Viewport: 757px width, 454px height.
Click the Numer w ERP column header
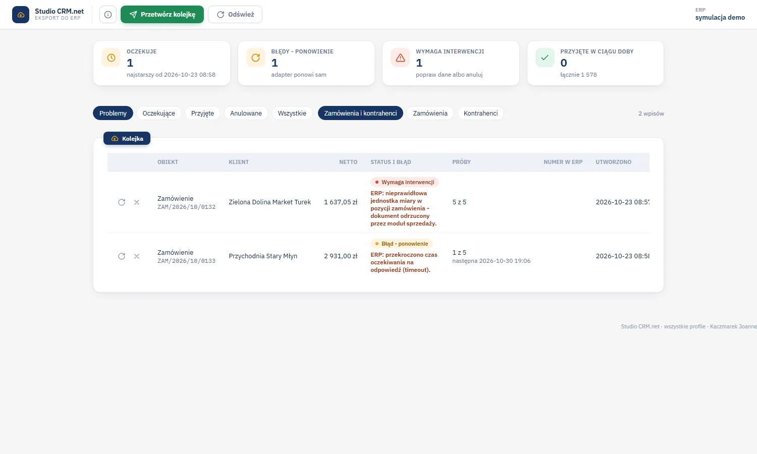(563, 162)
